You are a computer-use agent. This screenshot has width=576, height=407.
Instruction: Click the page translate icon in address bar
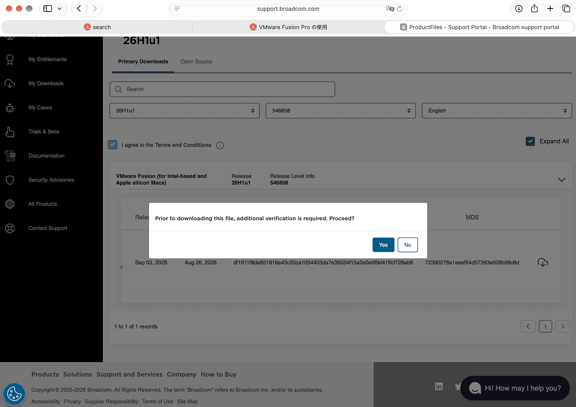tap(390, 8)
